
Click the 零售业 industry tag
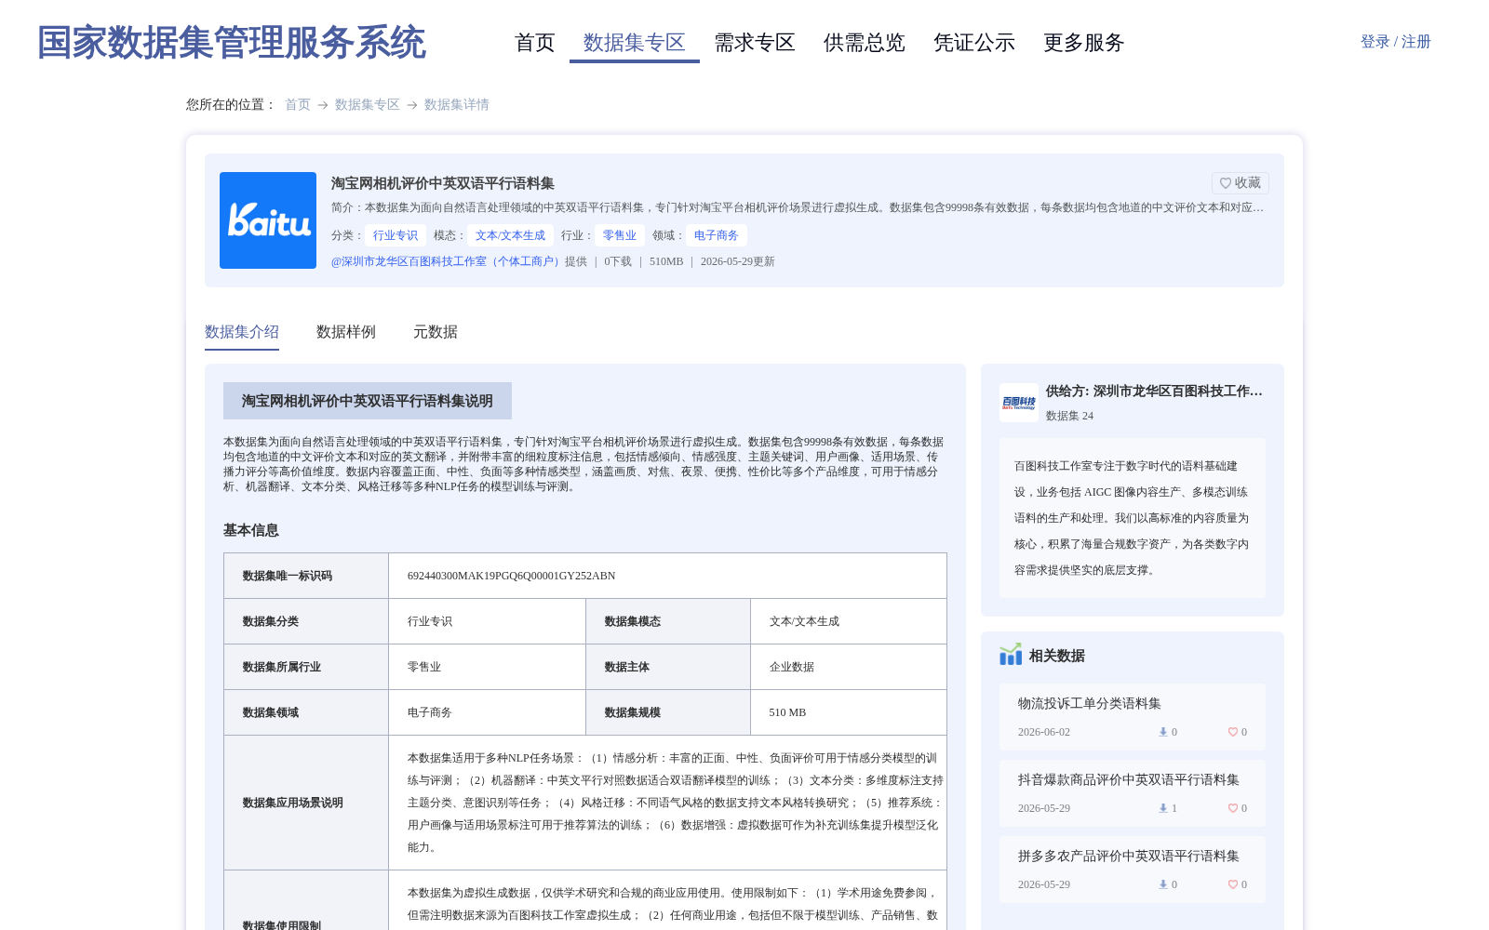coord(620,235)
